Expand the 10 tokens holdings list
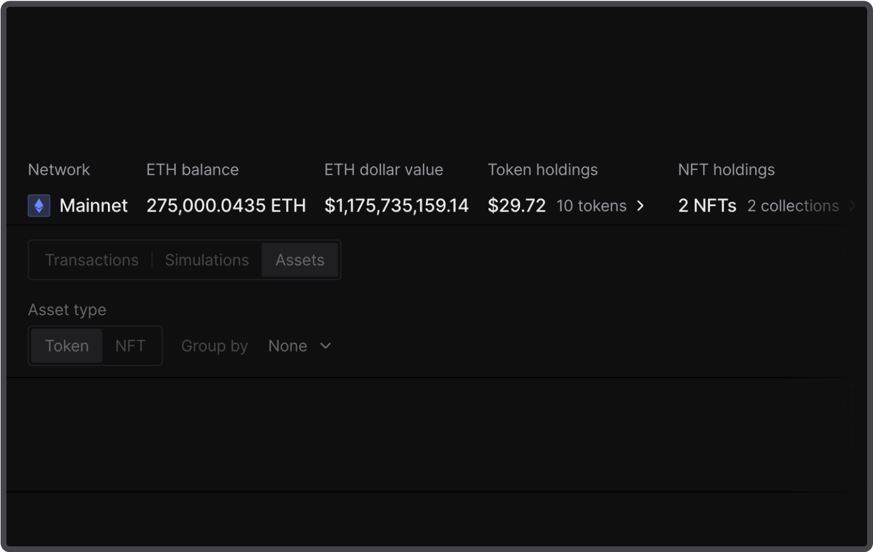The height and width of the screenshot is (552, 873). pyautogui.click(x=592, y=206)
